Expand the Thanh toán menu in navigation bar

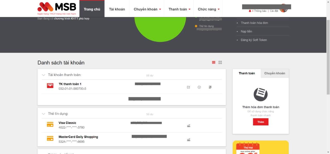tap(179, 9)
